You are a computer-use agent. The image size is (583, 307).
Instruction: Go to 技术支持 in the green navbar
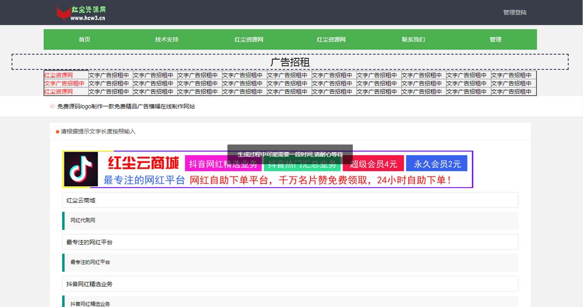click(167, 40)
